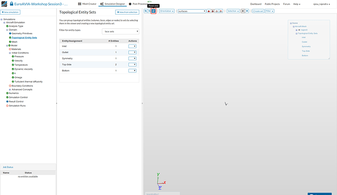Click the crossed-eye hide selection icon
337x195 pixels.
pos(243,11)
